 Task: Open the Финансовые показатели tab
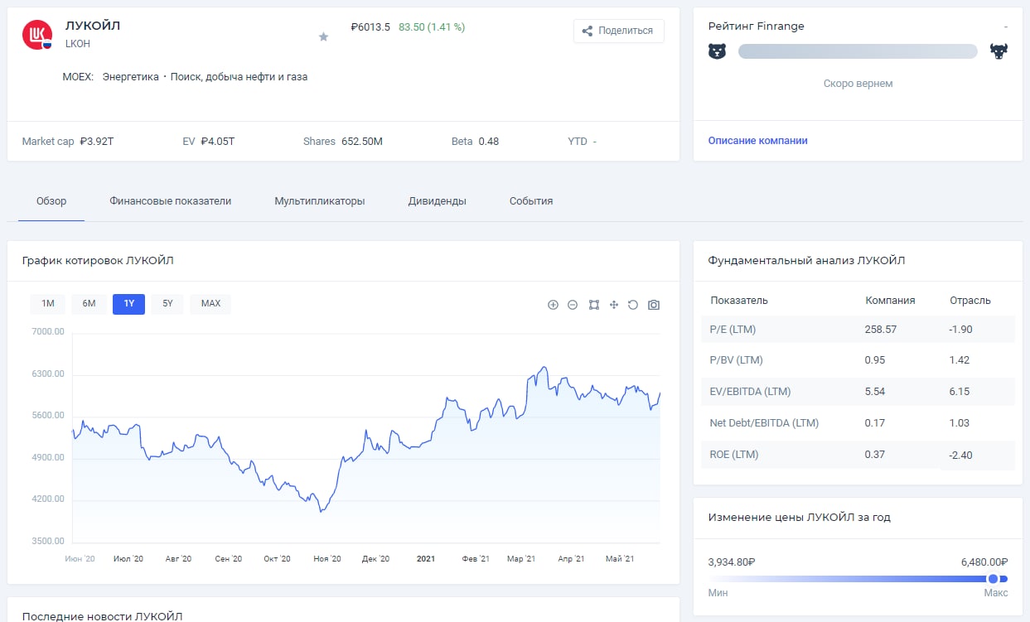[170, 201]
